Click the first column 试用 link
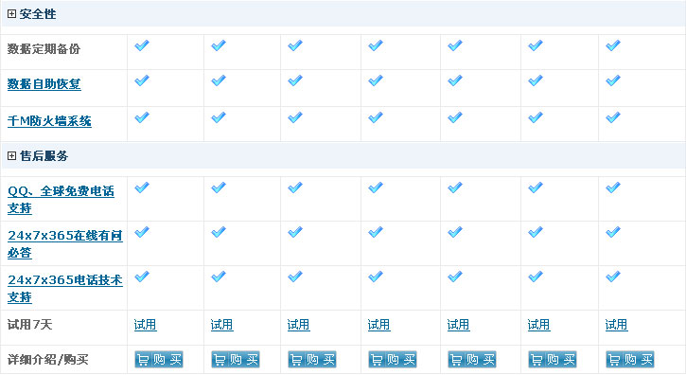This screenshot has width=686, height=375. [x=146, y=325]
